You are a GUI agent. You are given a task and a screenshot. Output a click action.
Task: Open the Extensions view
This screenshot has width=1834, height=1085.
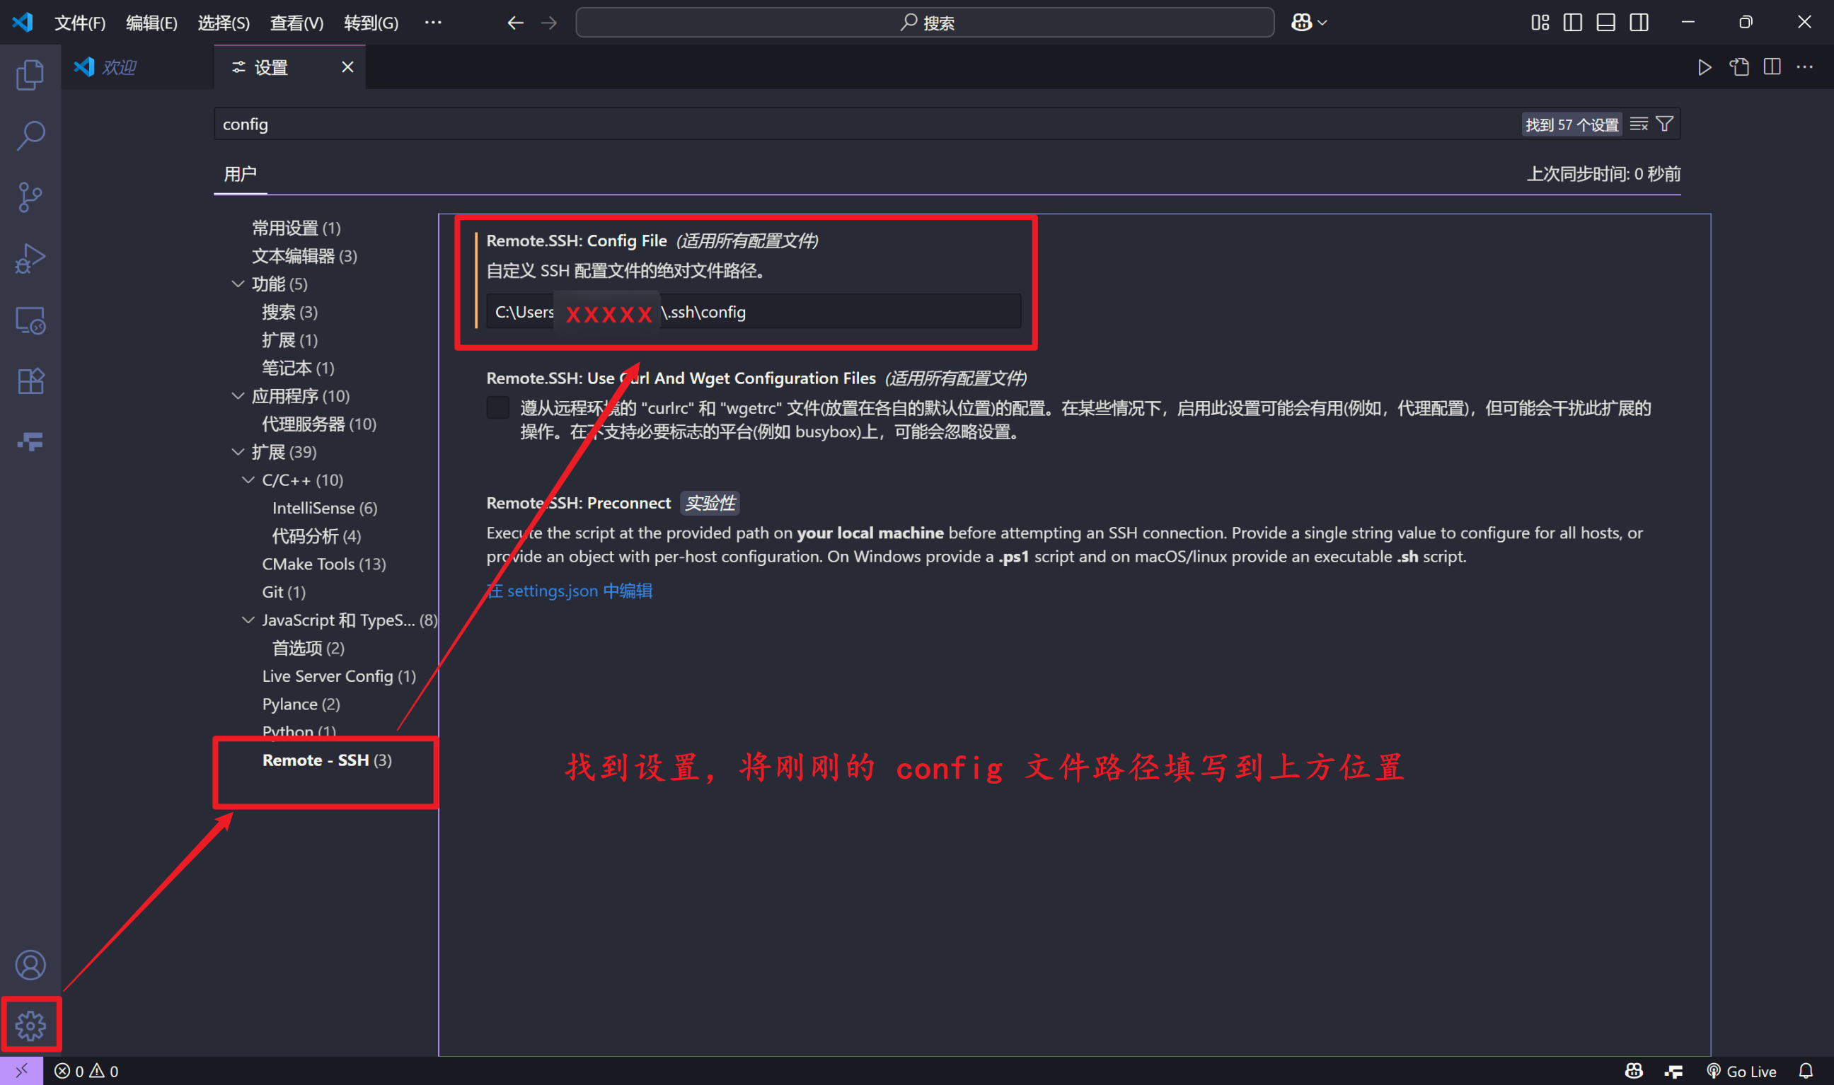(30, 381)
